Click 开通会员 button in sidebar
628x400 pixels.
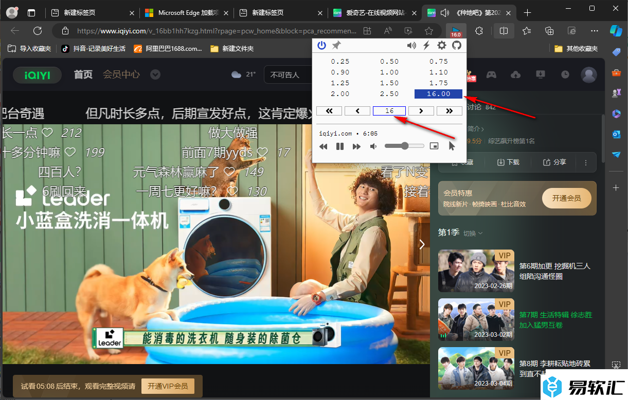(x=566, y=198)
